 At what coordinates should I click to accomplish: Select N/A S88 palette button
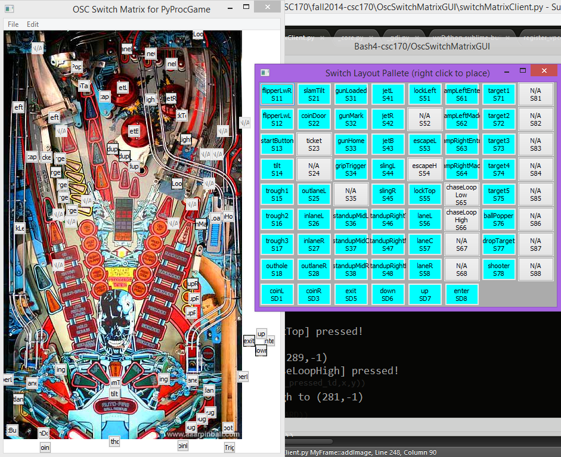click(x=535, y=270)
